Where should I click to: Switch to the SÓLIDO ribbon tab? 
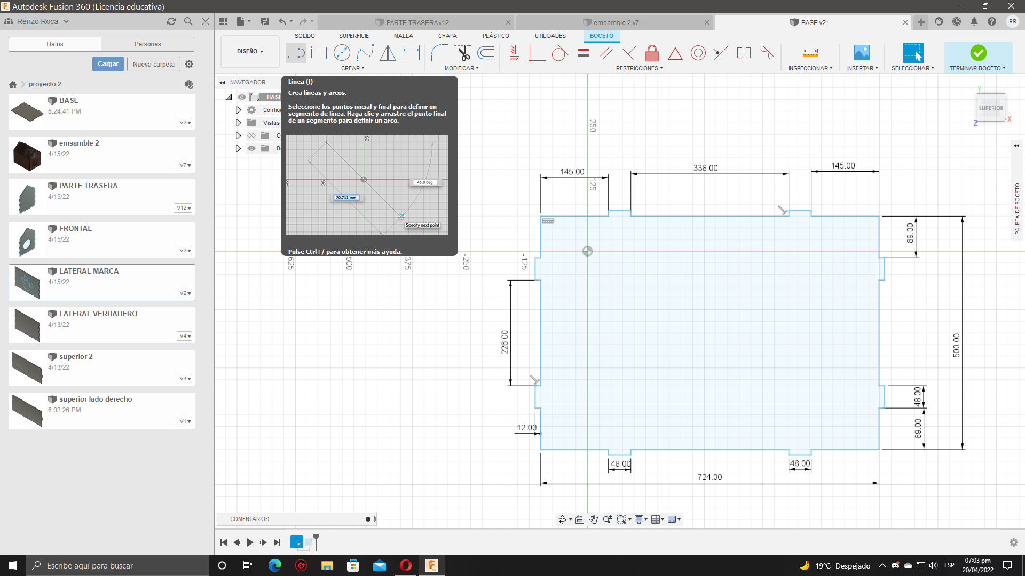[304, 36]
